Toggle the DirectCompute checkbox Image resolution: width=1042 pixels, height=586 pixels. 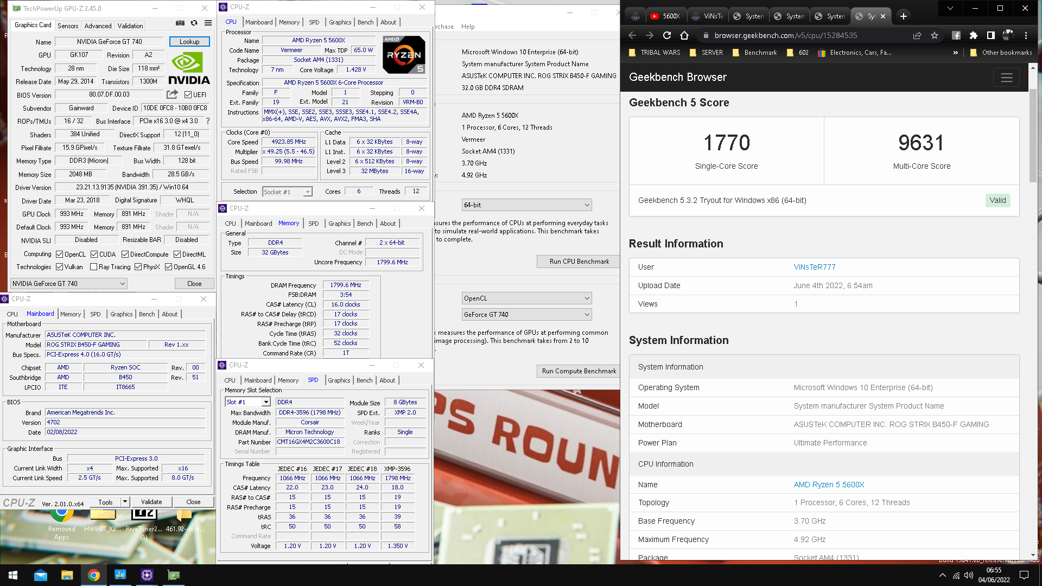click(x=125, y=254)
